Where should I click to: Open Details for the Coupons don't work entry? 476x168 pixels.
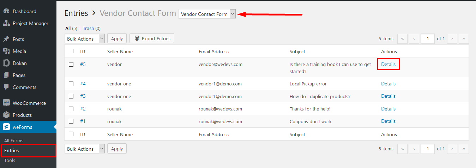click(388, 121)
